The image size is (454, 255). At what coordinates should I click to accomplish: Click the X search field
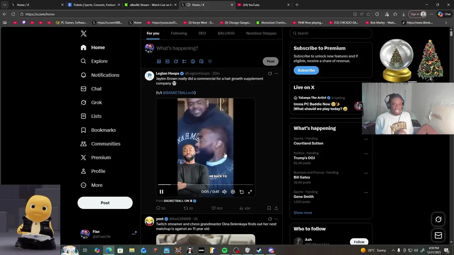331,33
